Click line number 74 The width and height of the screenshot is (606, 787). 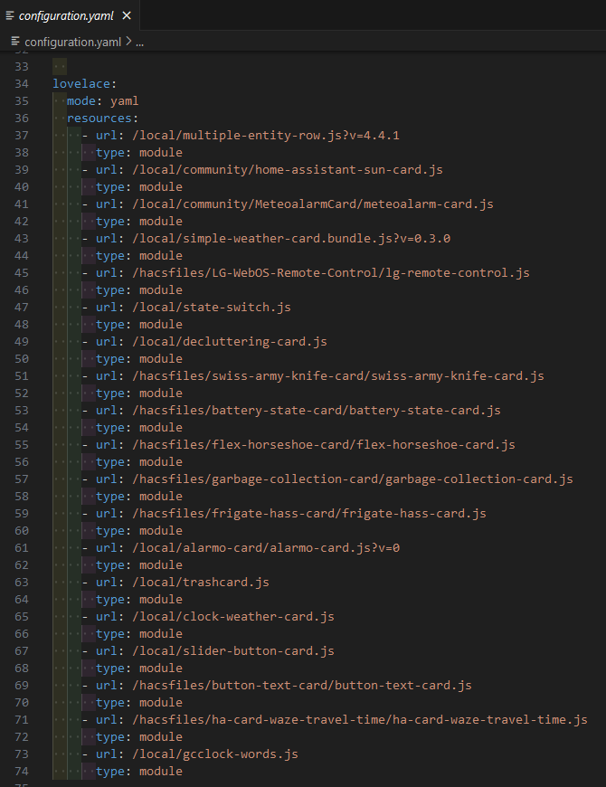pos(22,772)
